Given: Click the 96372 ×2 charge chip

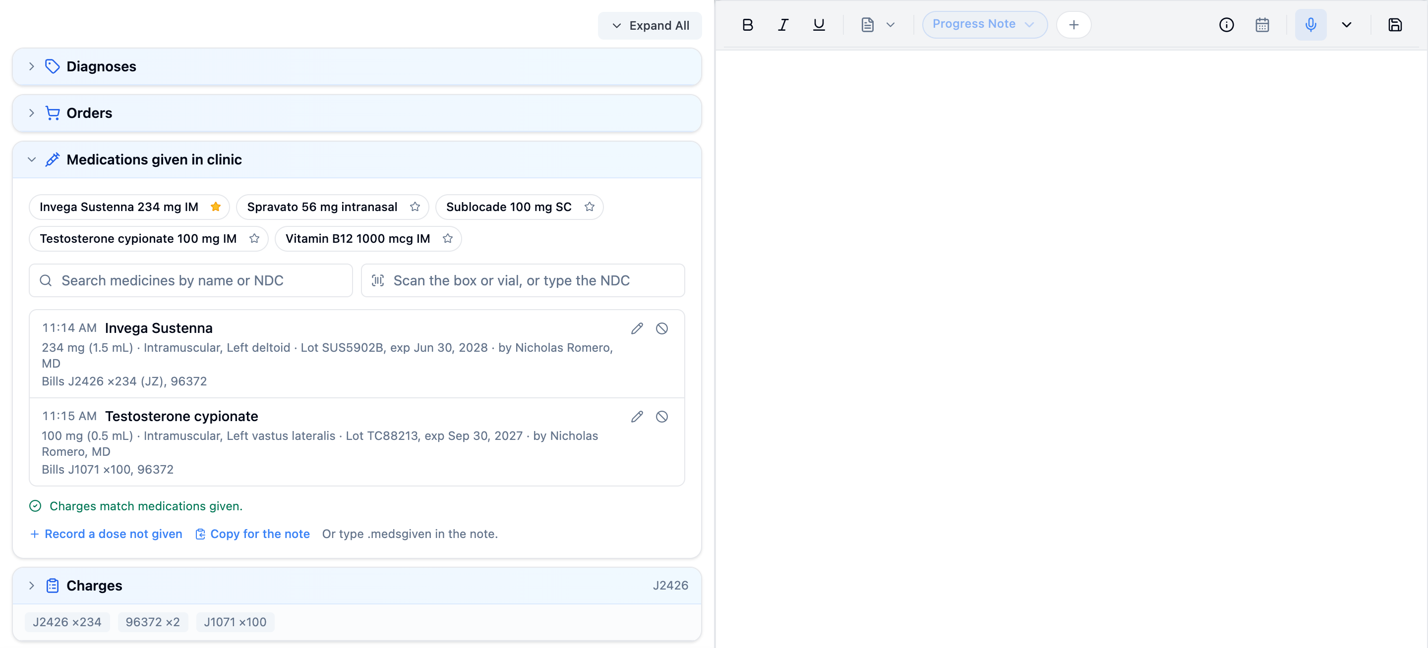Looking at the screenshot, I should click(152, 621).
